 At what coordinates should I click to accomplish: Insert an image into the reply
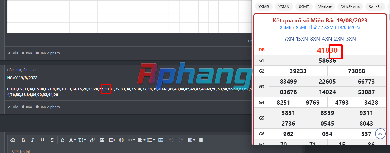coord(102,140)
